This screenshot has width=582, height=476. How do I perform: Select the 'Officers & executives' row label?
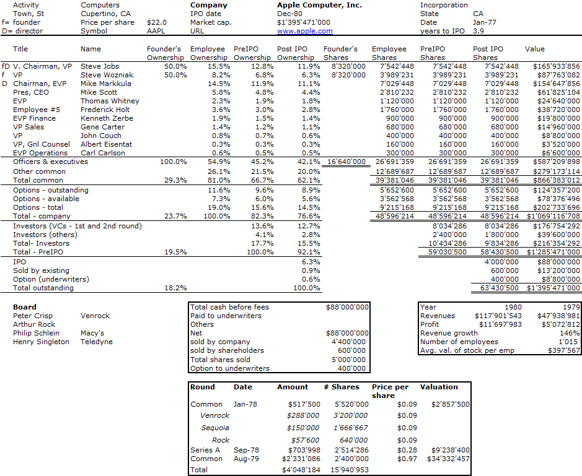pyautogui.click(x=50, y=162)
